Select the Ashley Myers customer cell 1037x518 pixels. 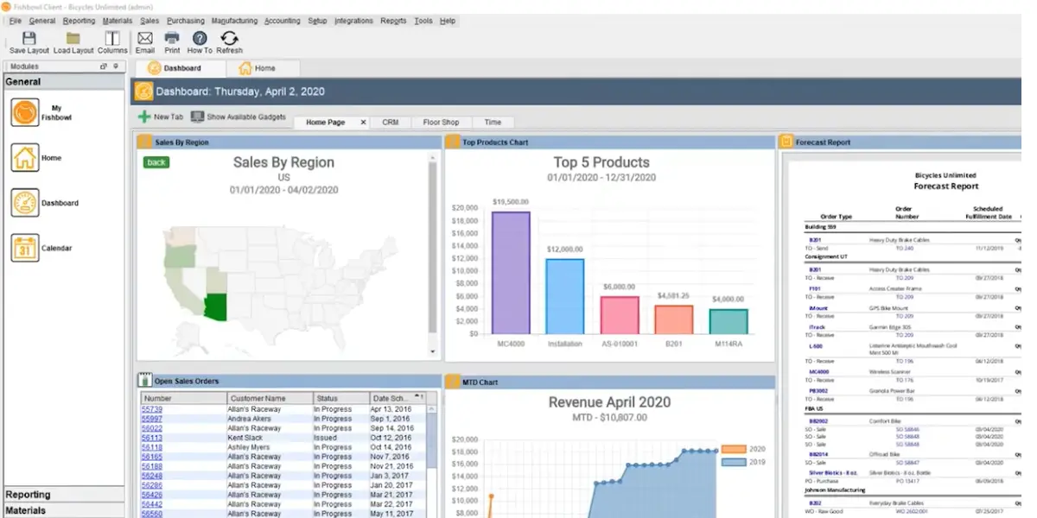point(269,447)
